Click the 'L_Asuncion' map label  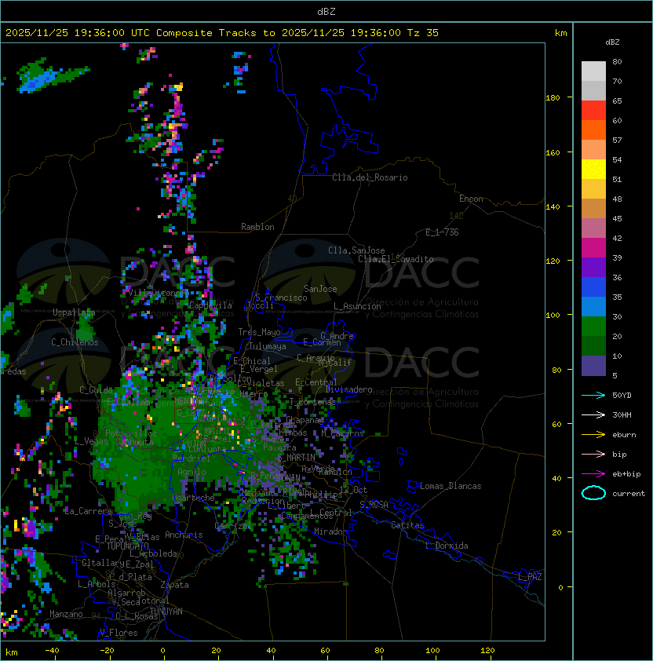[x=357, y=306]
